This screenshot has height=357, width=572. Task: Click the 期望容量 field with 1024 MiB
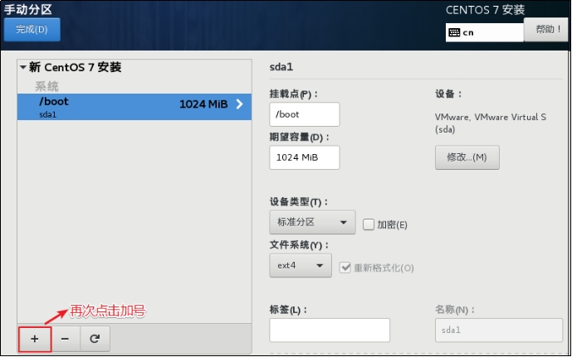point(305,157)
